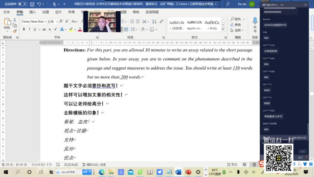This screenshot has height=177, width=314.
Task: Expand the Styles gallery more arrow
Action: pyautogui.click(x=223, y=29)
